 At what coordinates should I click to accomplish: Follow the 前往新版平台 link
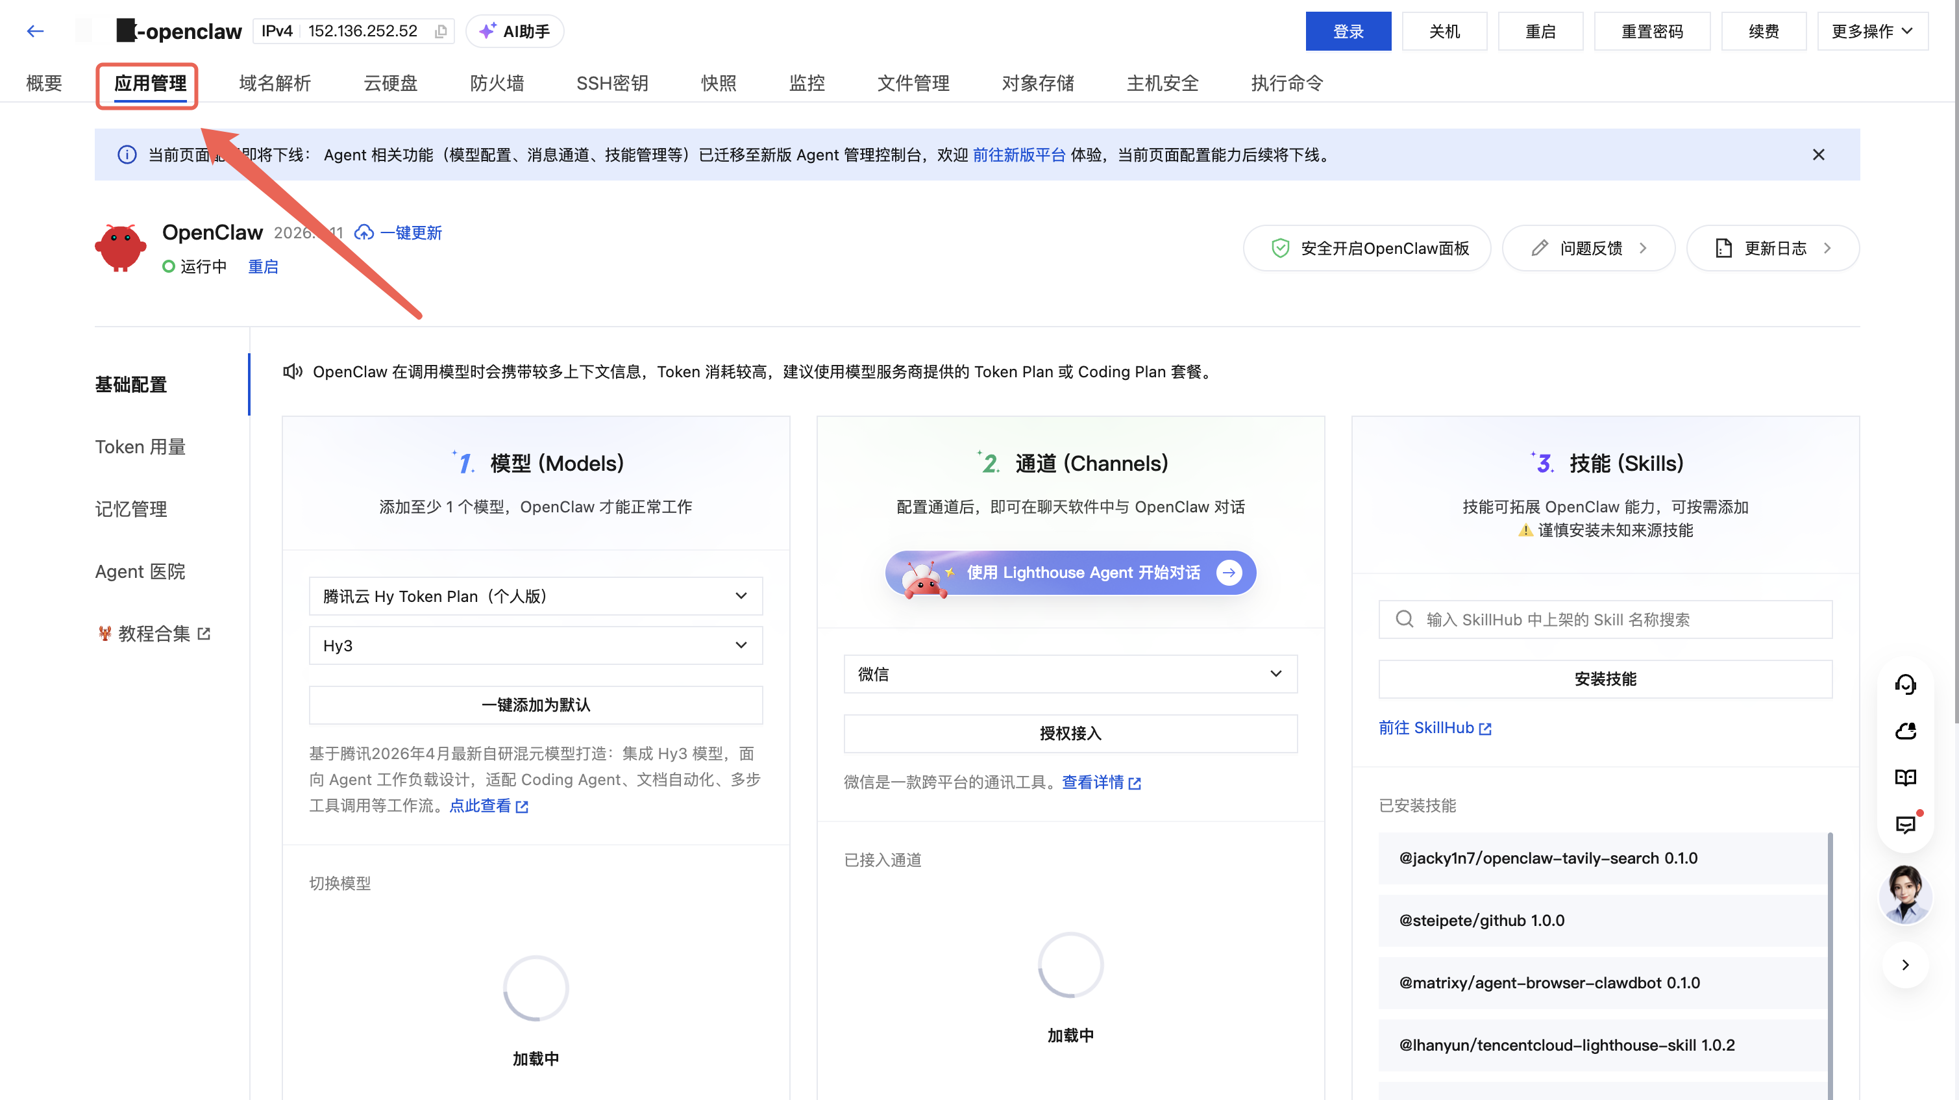point(1019,155)
